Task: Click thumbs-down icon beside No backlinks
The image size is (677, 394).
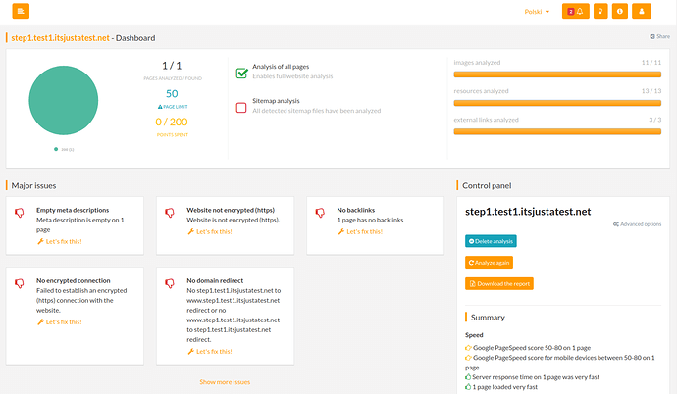Action: [x=321, y=212]
